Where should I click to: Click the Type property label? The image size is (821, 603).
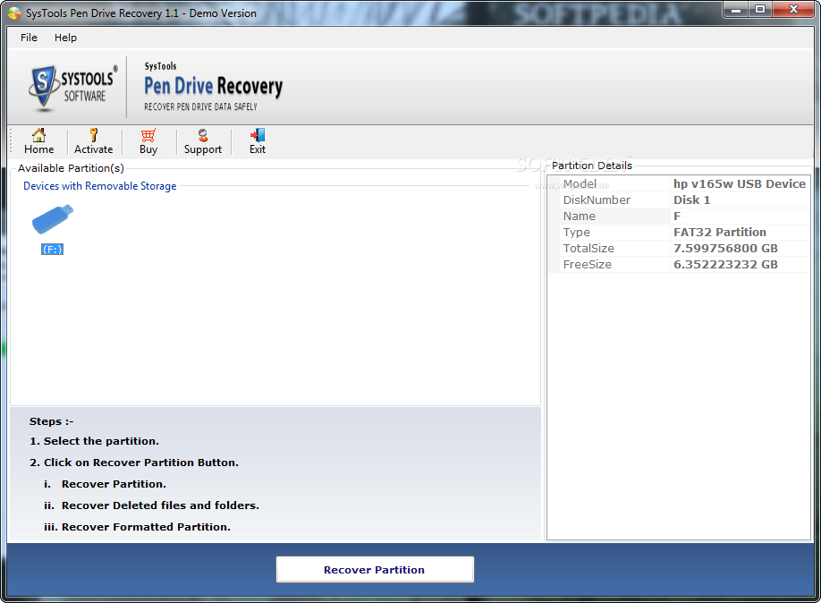[x=577, y=232]
